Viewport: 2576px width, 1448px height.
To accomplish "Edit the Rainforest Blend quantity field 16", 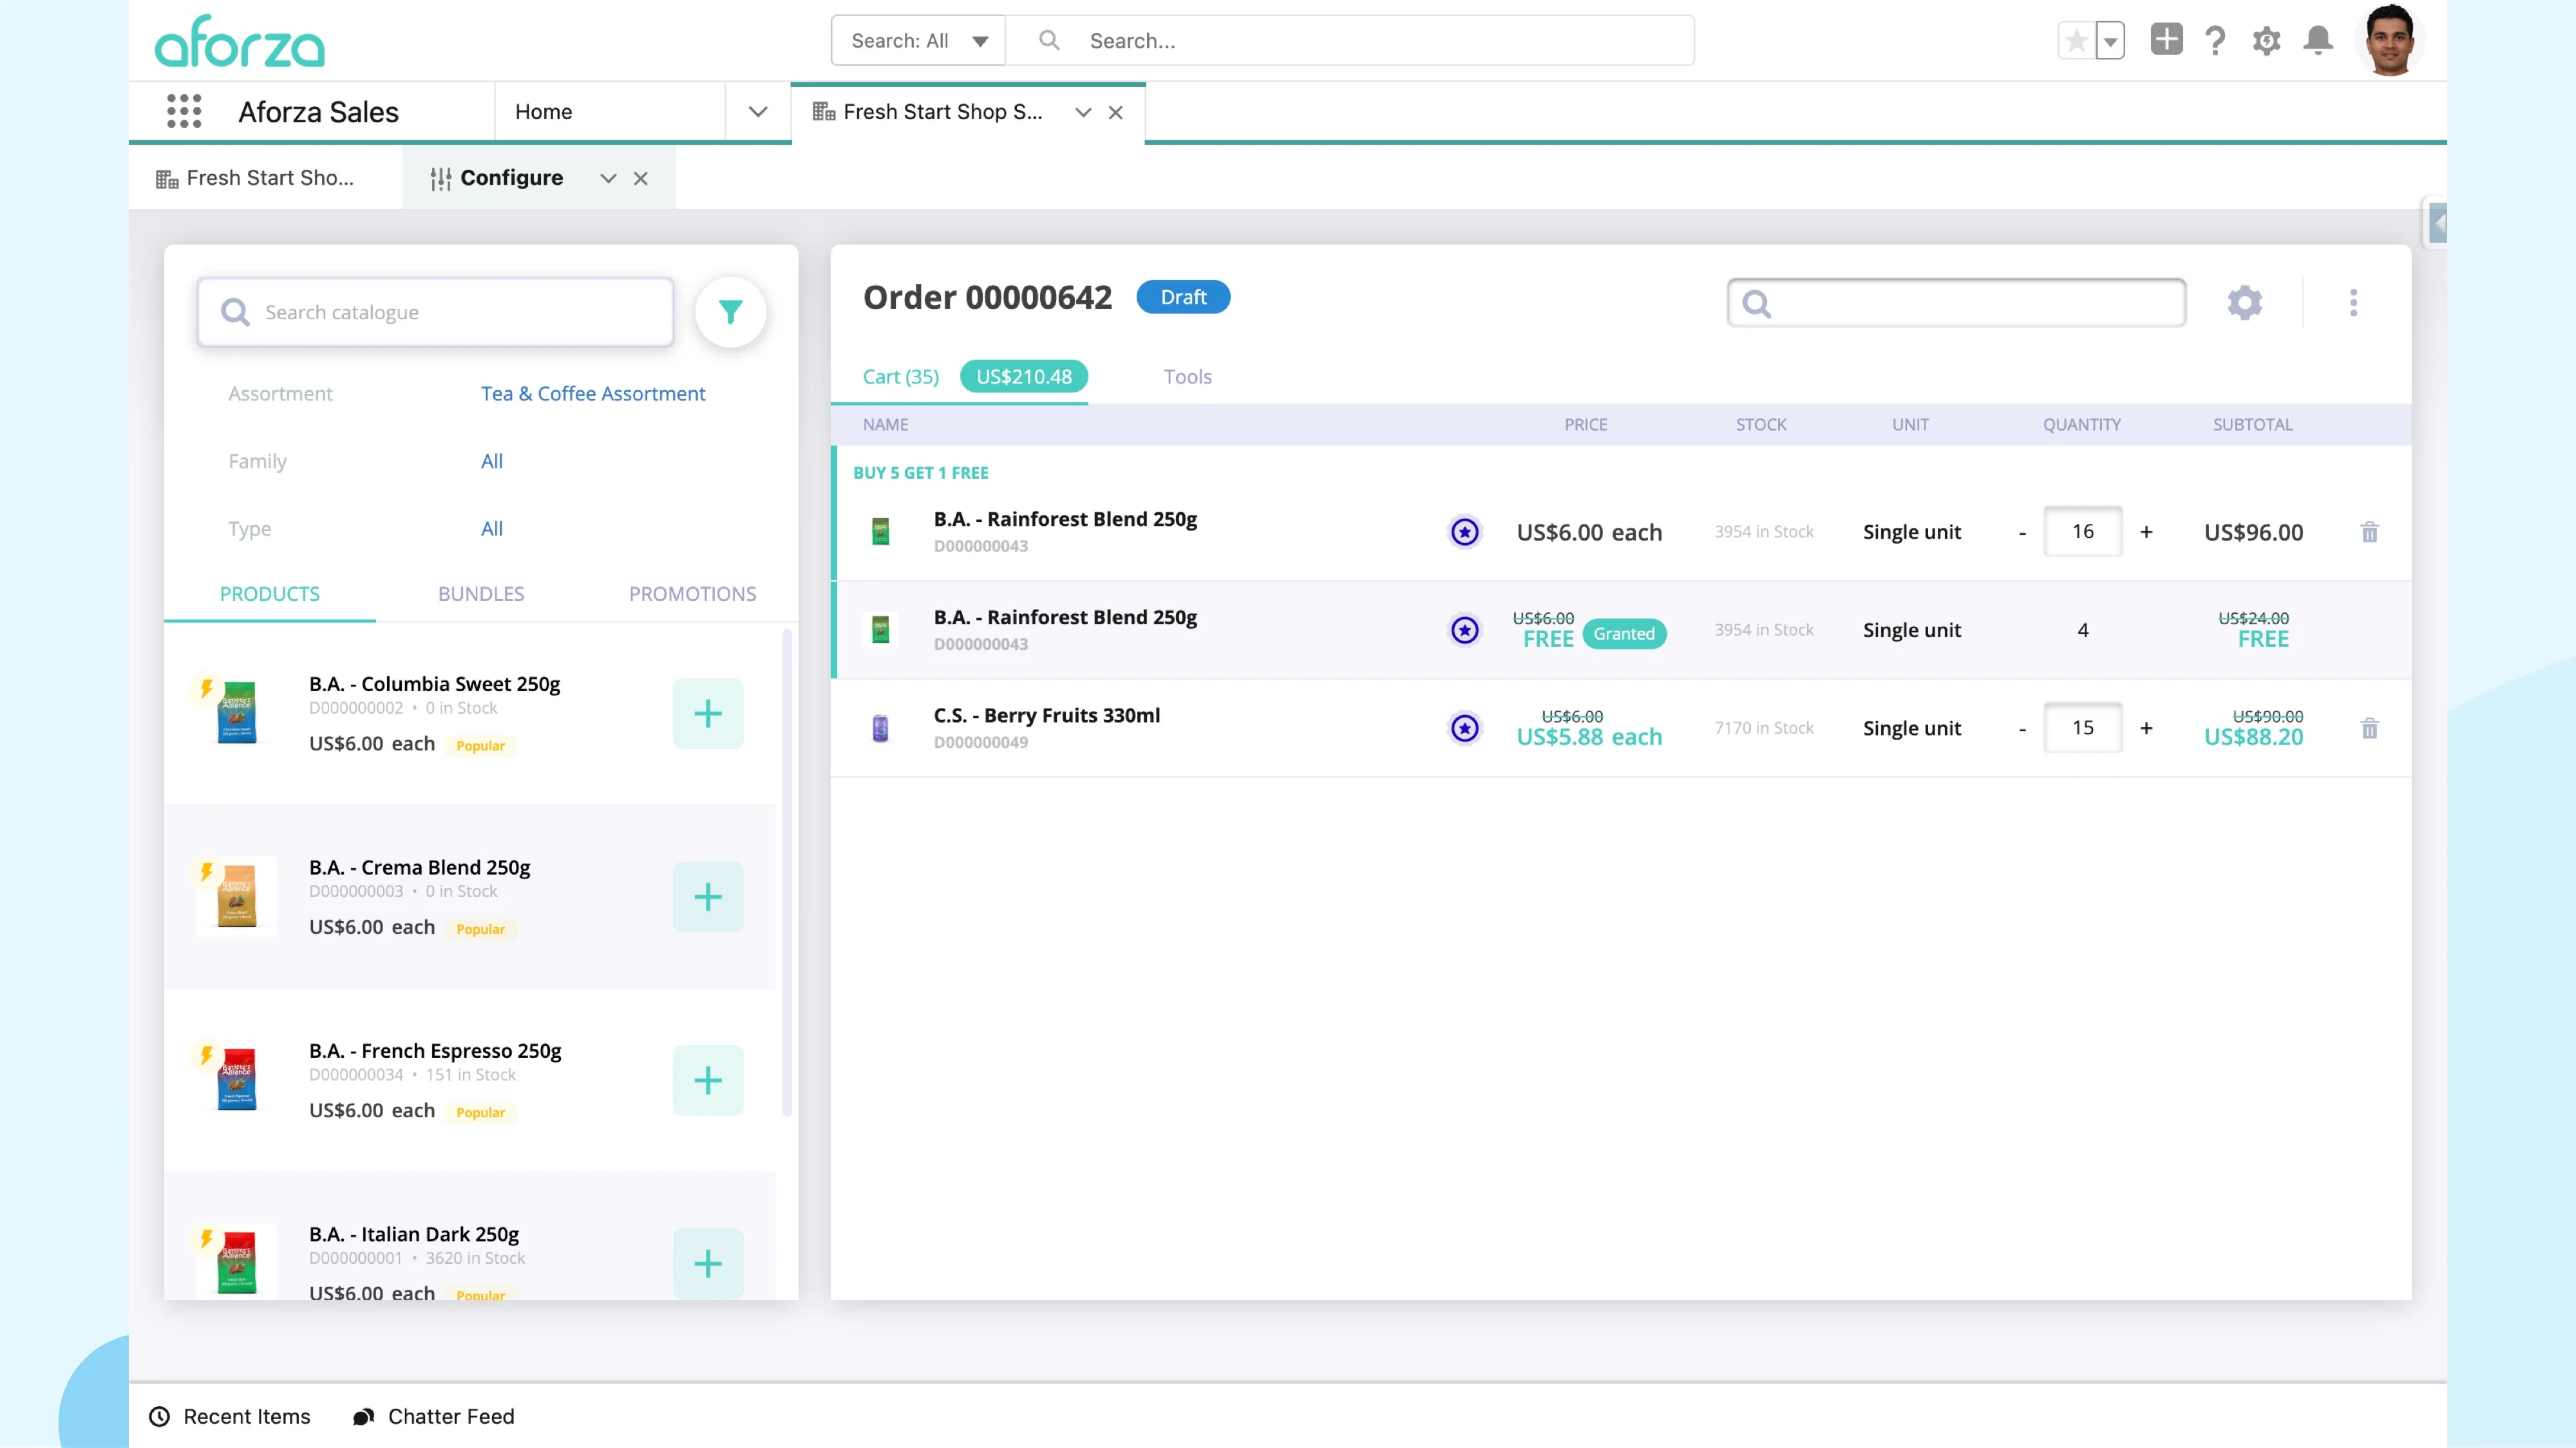I will coord(2083,532).
